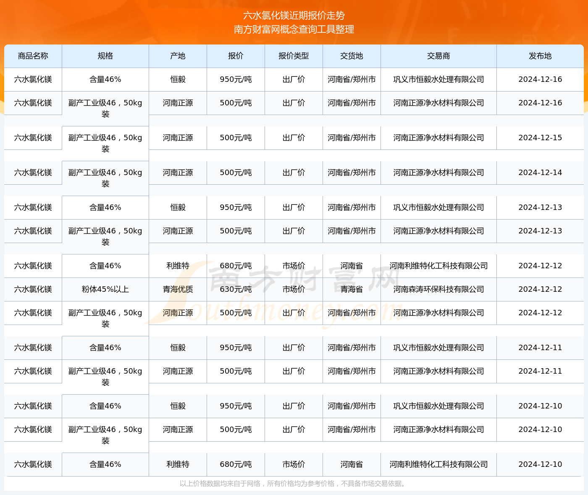Click the 商品名称 column header
The height and width of the screenshot is (495, 588).
[x=33, y=56]
